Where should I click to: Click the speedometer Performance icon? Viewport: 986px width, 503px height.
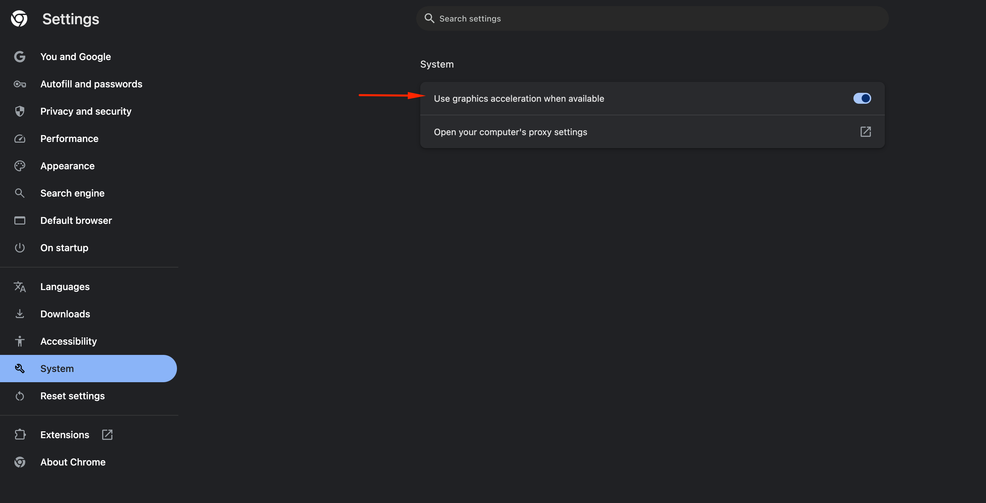pyautogui.click(x=19, y=139)
